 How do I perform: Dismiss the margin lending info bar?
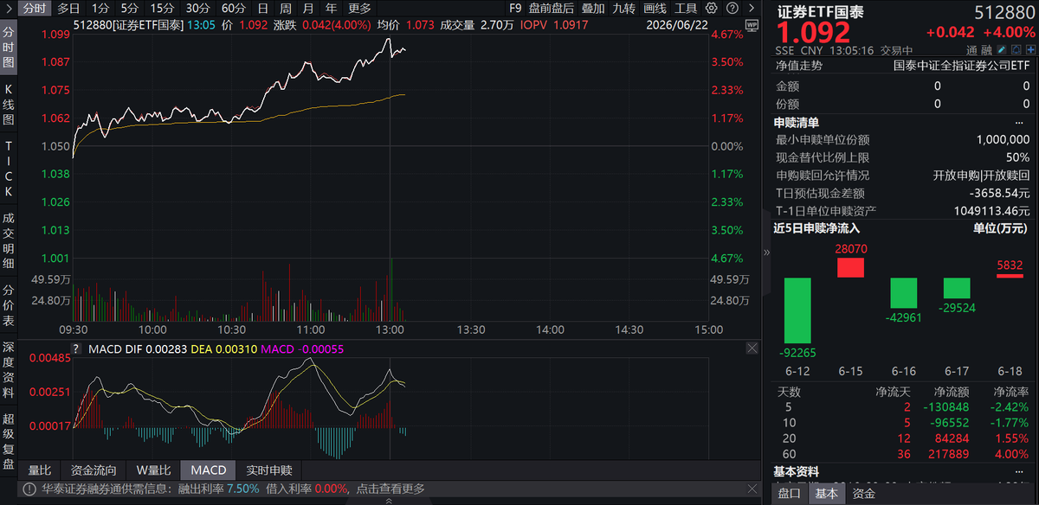pos(751,489)
